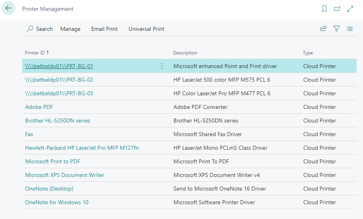Show more options for PRT-BG-01 row
363x219 pixels.
click(x=162, y=66)
